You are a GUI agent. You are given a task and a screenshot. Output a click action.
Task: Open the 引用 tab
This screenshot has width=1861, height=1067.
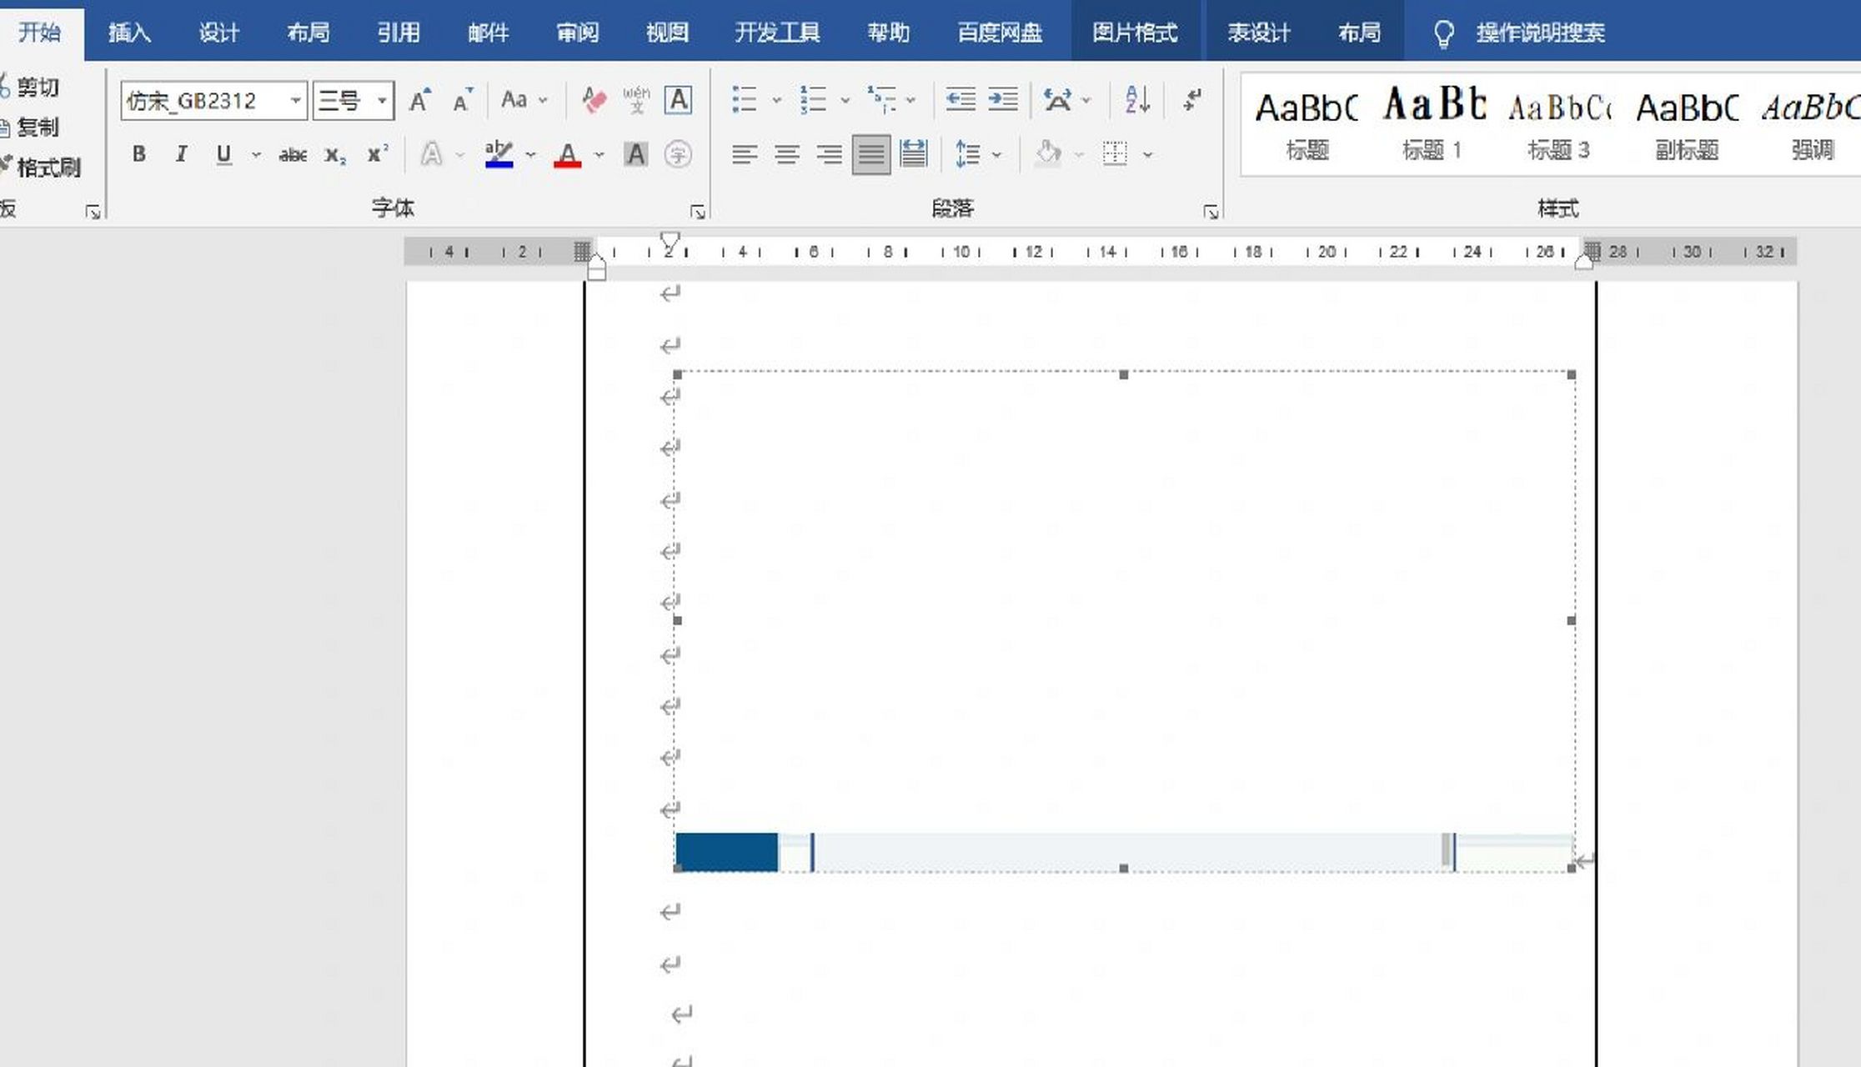click(398, 33)
